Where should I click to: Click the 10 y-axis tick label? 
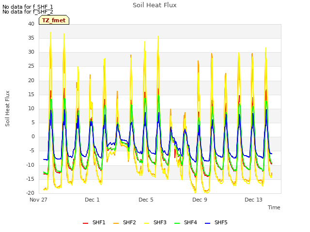click(31, 108)
